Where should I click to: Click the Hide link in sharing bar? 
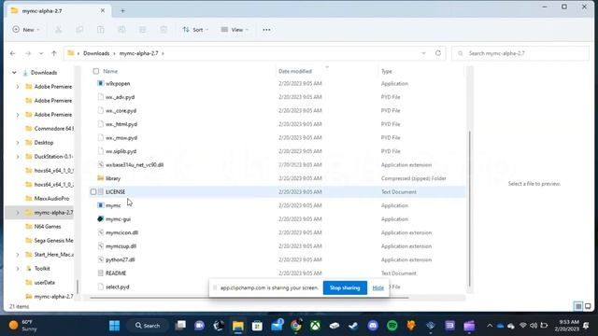[377, 288]
